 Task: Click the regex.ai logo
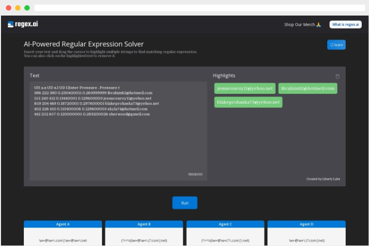tap(22, 24)
